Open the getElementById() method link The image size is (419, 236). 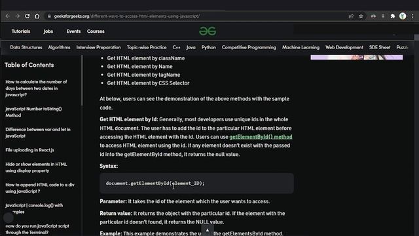pyautogui.click(x=261, y=137)
